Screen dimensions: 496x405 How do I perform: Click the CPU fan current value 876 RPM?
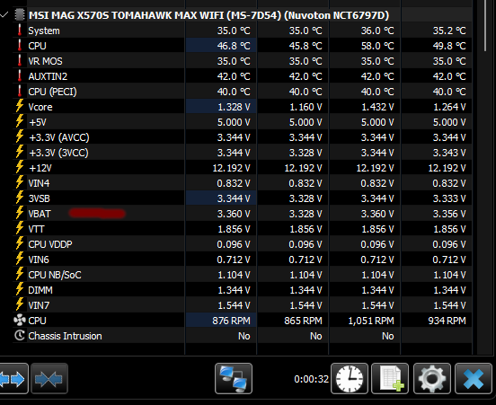click(x=231, y=321)
